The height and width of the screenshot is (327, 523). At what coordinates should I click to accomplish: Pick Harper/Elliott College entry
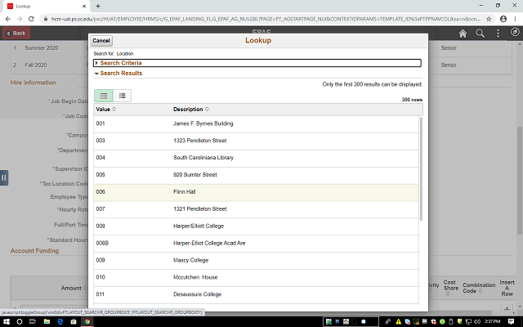[199, 226]
